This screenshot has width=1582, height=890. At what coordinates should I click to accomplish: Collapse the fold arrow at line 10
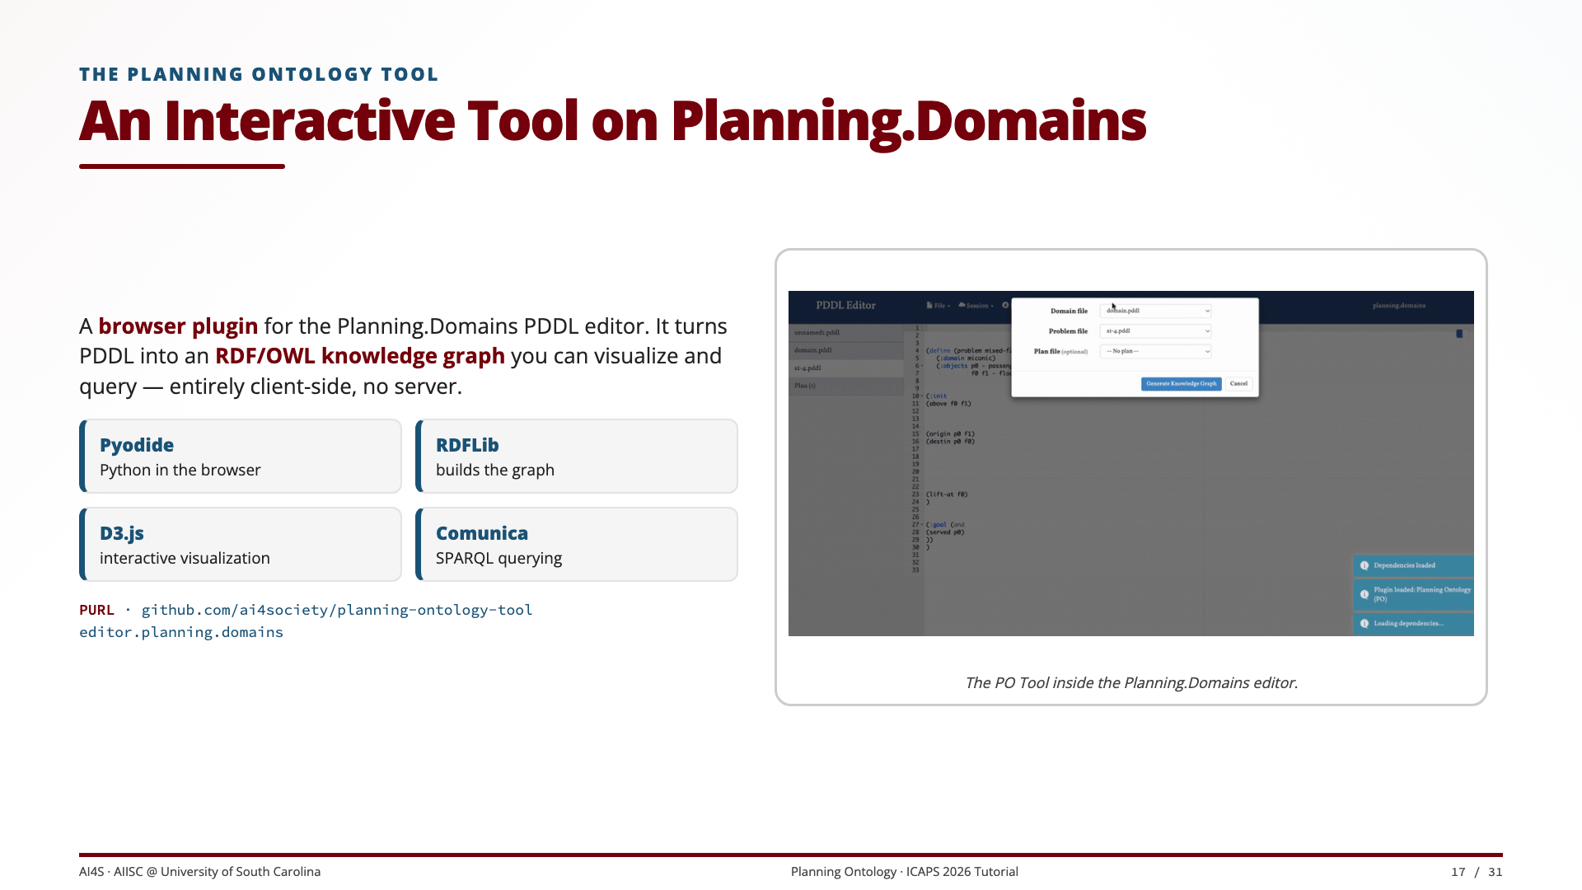click(923, 396)
